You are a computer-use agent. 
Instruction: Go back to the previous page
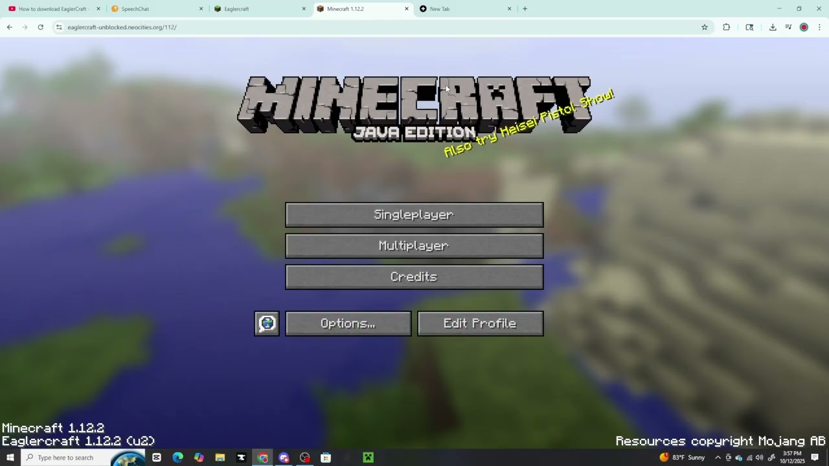[x=9, y=27]
